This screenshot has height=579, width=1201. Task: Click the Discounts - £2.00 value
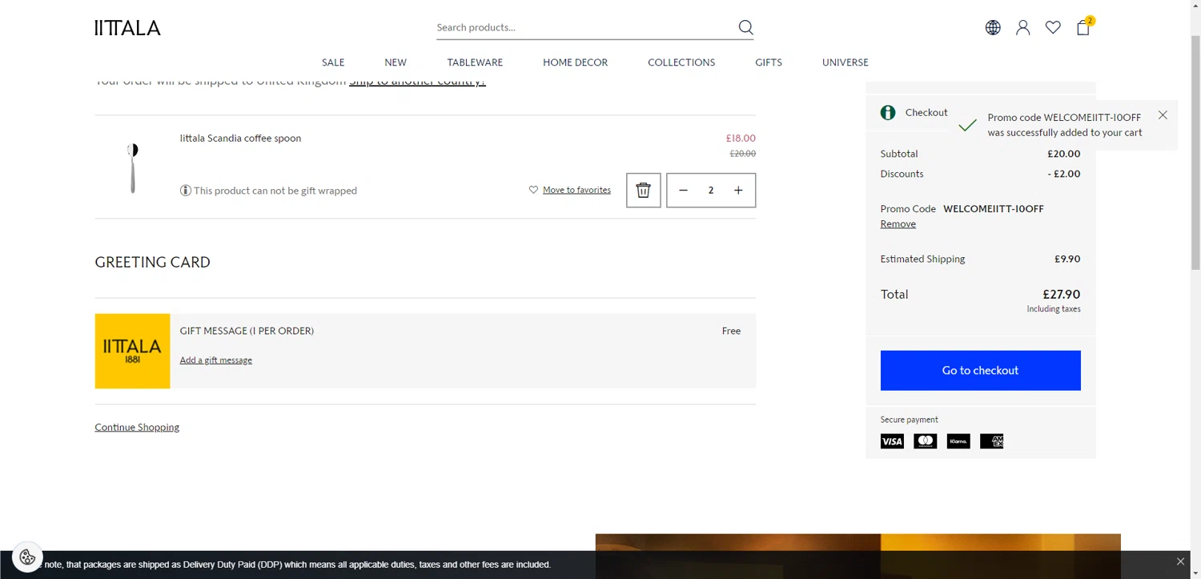pyautogui.click(x=1064, y=174)
